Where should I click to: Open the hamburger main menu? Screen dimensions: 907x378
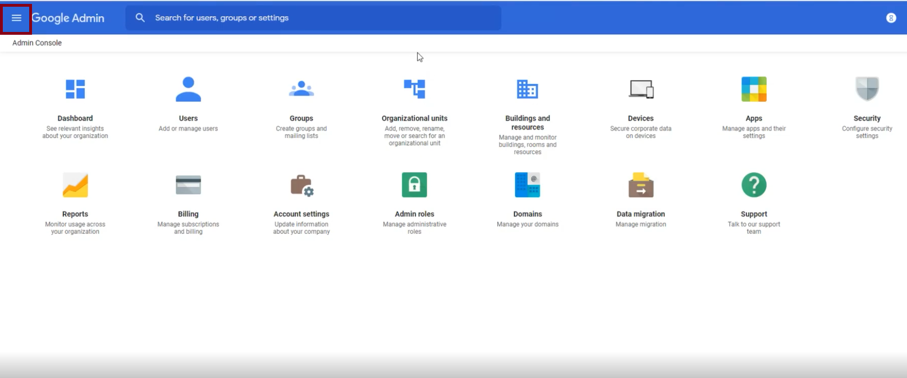tap(16, 18)
